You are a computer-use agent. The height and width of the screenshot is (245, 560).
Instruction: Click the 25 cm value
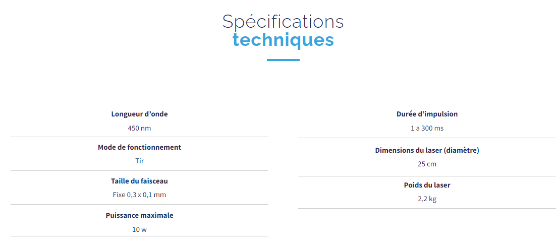coord(427,164)
